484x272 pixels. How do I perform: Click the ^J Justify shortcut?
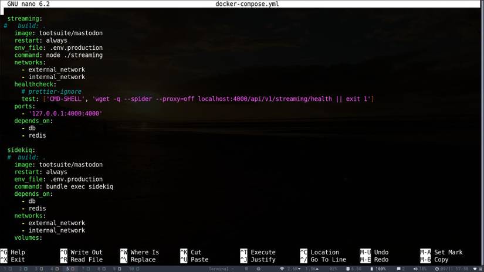[x=258, y=260]
